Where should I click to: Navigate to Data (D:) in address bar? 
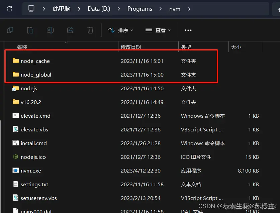pyautogui.click(x=99, y=9)
